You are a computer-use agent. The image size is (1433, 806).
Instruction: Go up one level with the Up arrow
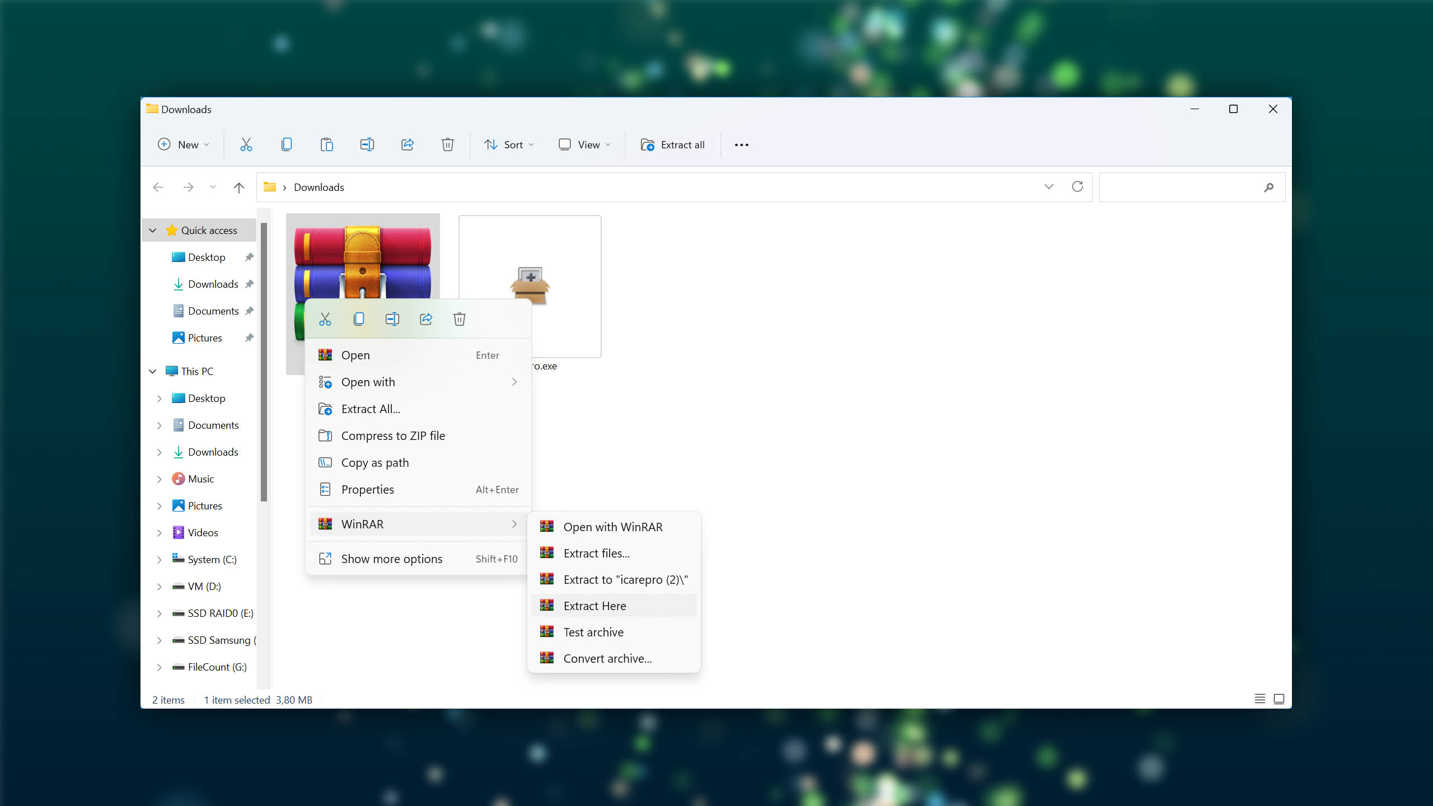point(238,187)
